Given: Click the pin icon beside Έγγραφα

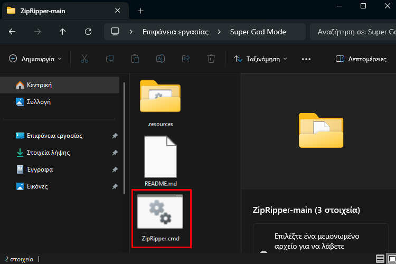Looking at the screenshot, I should pos(115,169).
